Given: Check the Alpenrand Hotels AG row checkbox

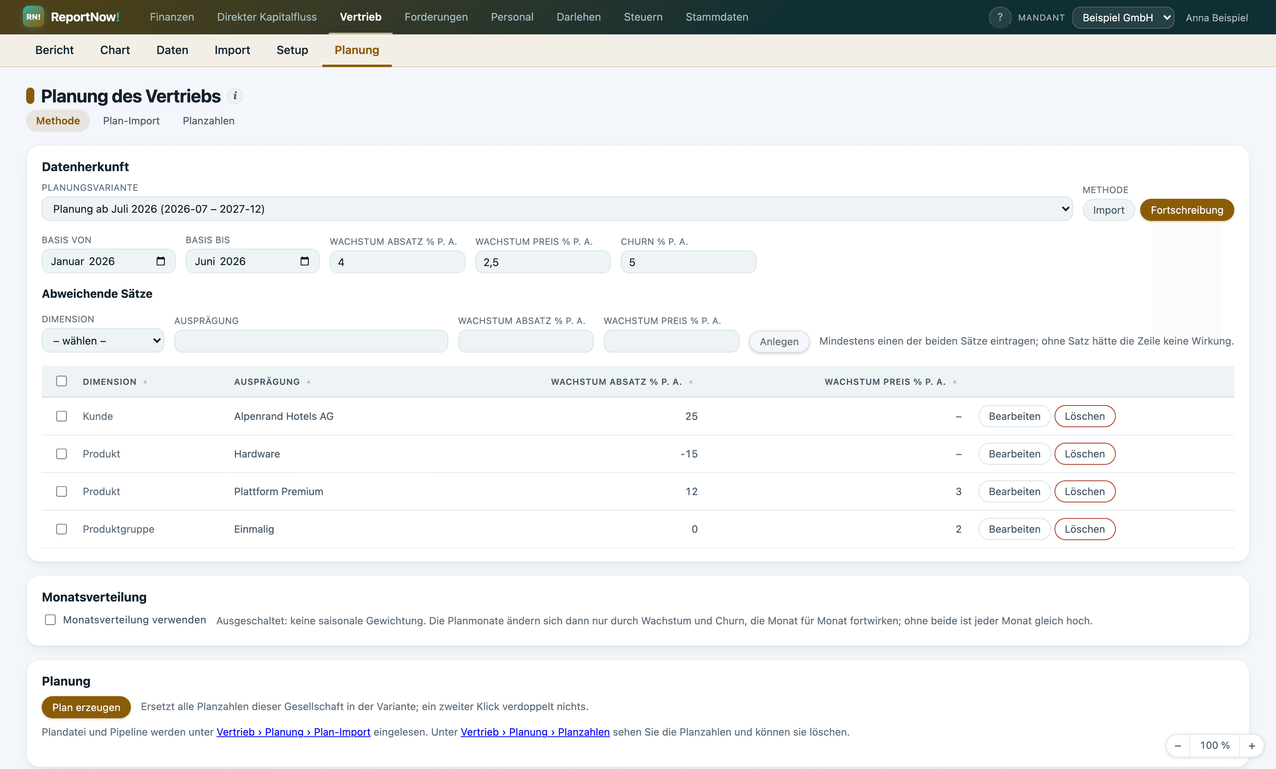Looking at the screenshot, I should click(61, 416).
